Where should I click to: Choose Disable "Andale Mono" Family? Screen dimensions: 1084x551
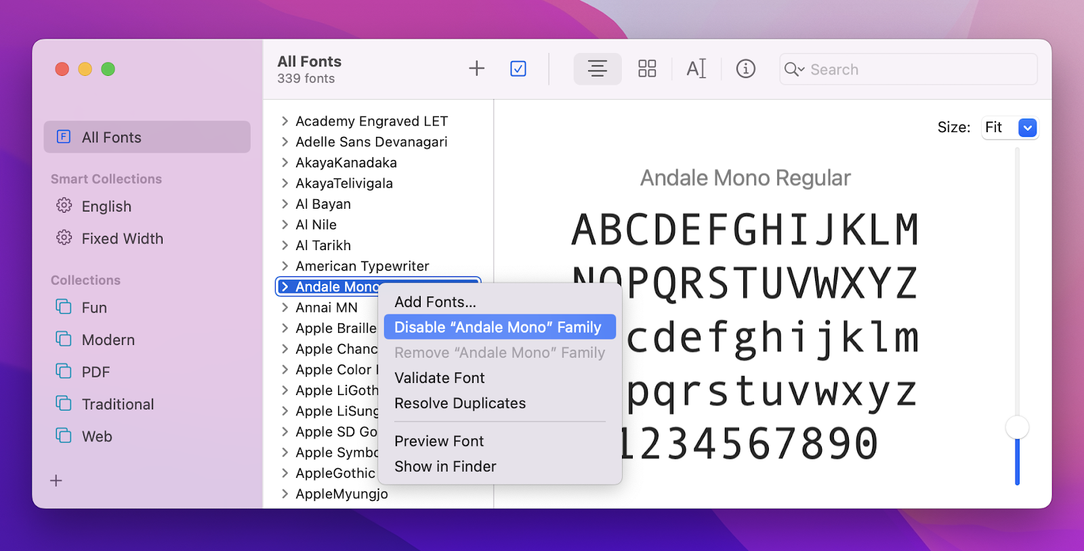tap(500, 327)
